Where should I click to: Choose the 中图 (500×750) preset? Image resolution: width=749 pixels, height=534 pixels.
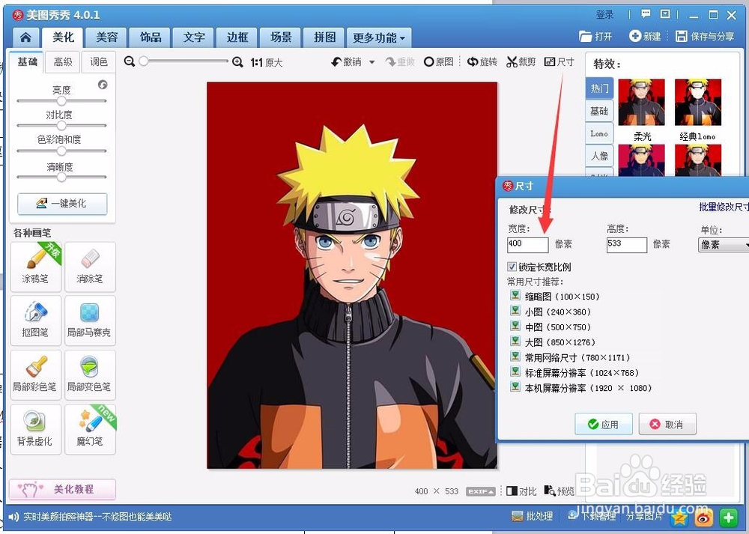(x=551, y=327)
